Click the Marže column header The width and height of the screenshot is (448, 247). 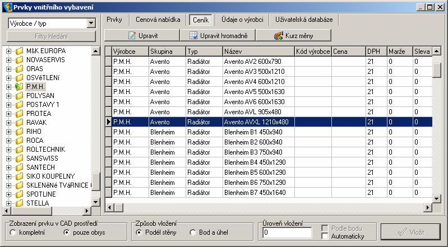[x=400, y=52]
